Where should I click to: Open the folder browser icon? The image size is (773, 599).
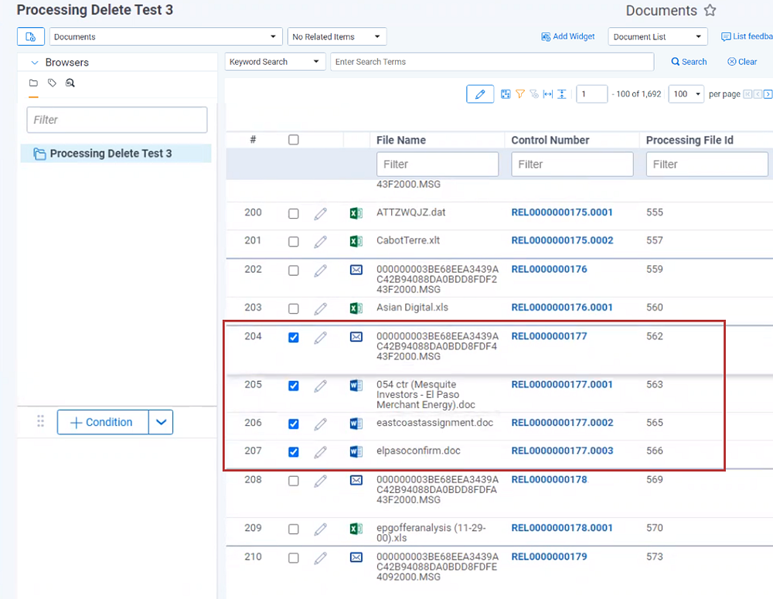coord(33,83)
